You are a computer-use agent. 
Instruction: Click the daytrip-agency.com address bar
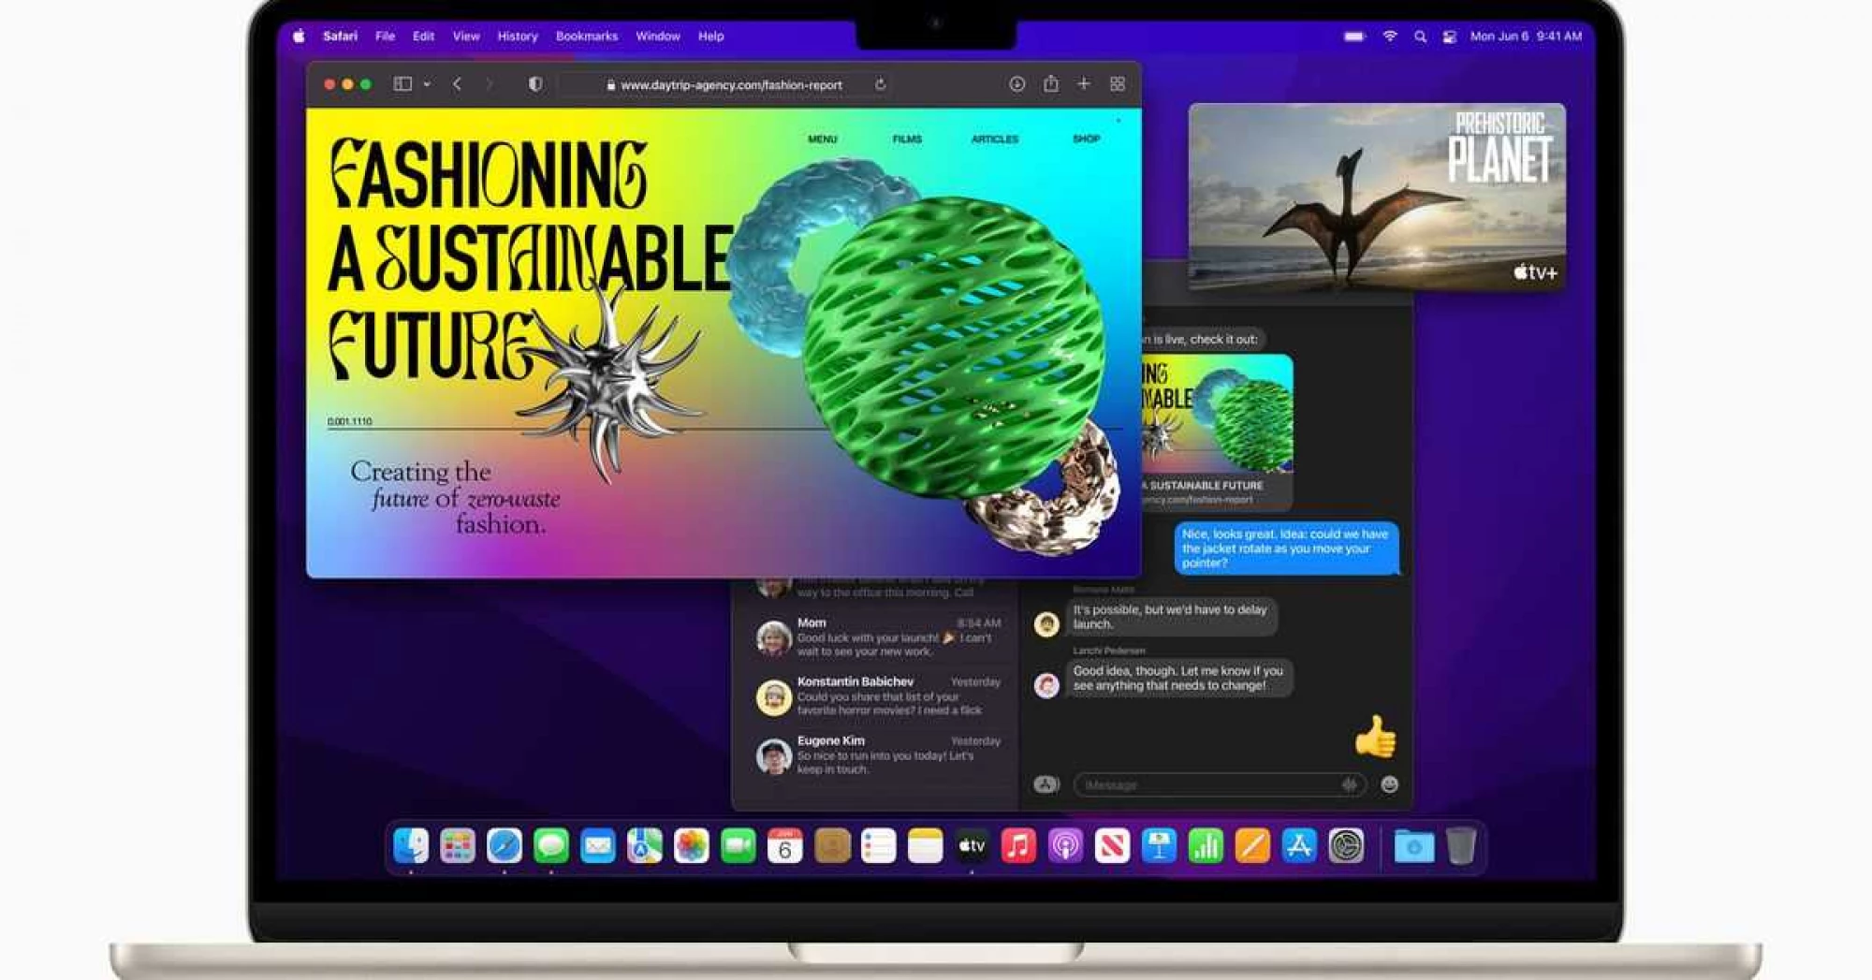(x=725, y=84)
